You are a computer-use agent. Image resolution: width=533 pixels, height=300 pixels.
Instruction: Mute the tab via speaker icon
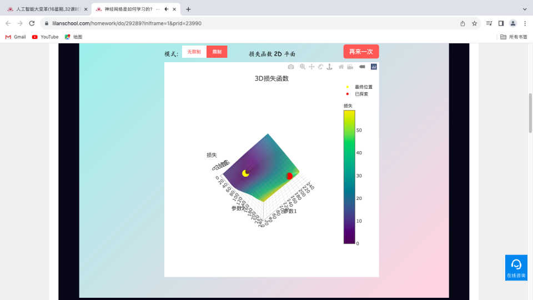(166, 9)
